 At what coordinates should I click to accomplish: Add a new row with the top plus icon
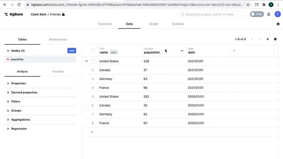[x=268, y=39]
